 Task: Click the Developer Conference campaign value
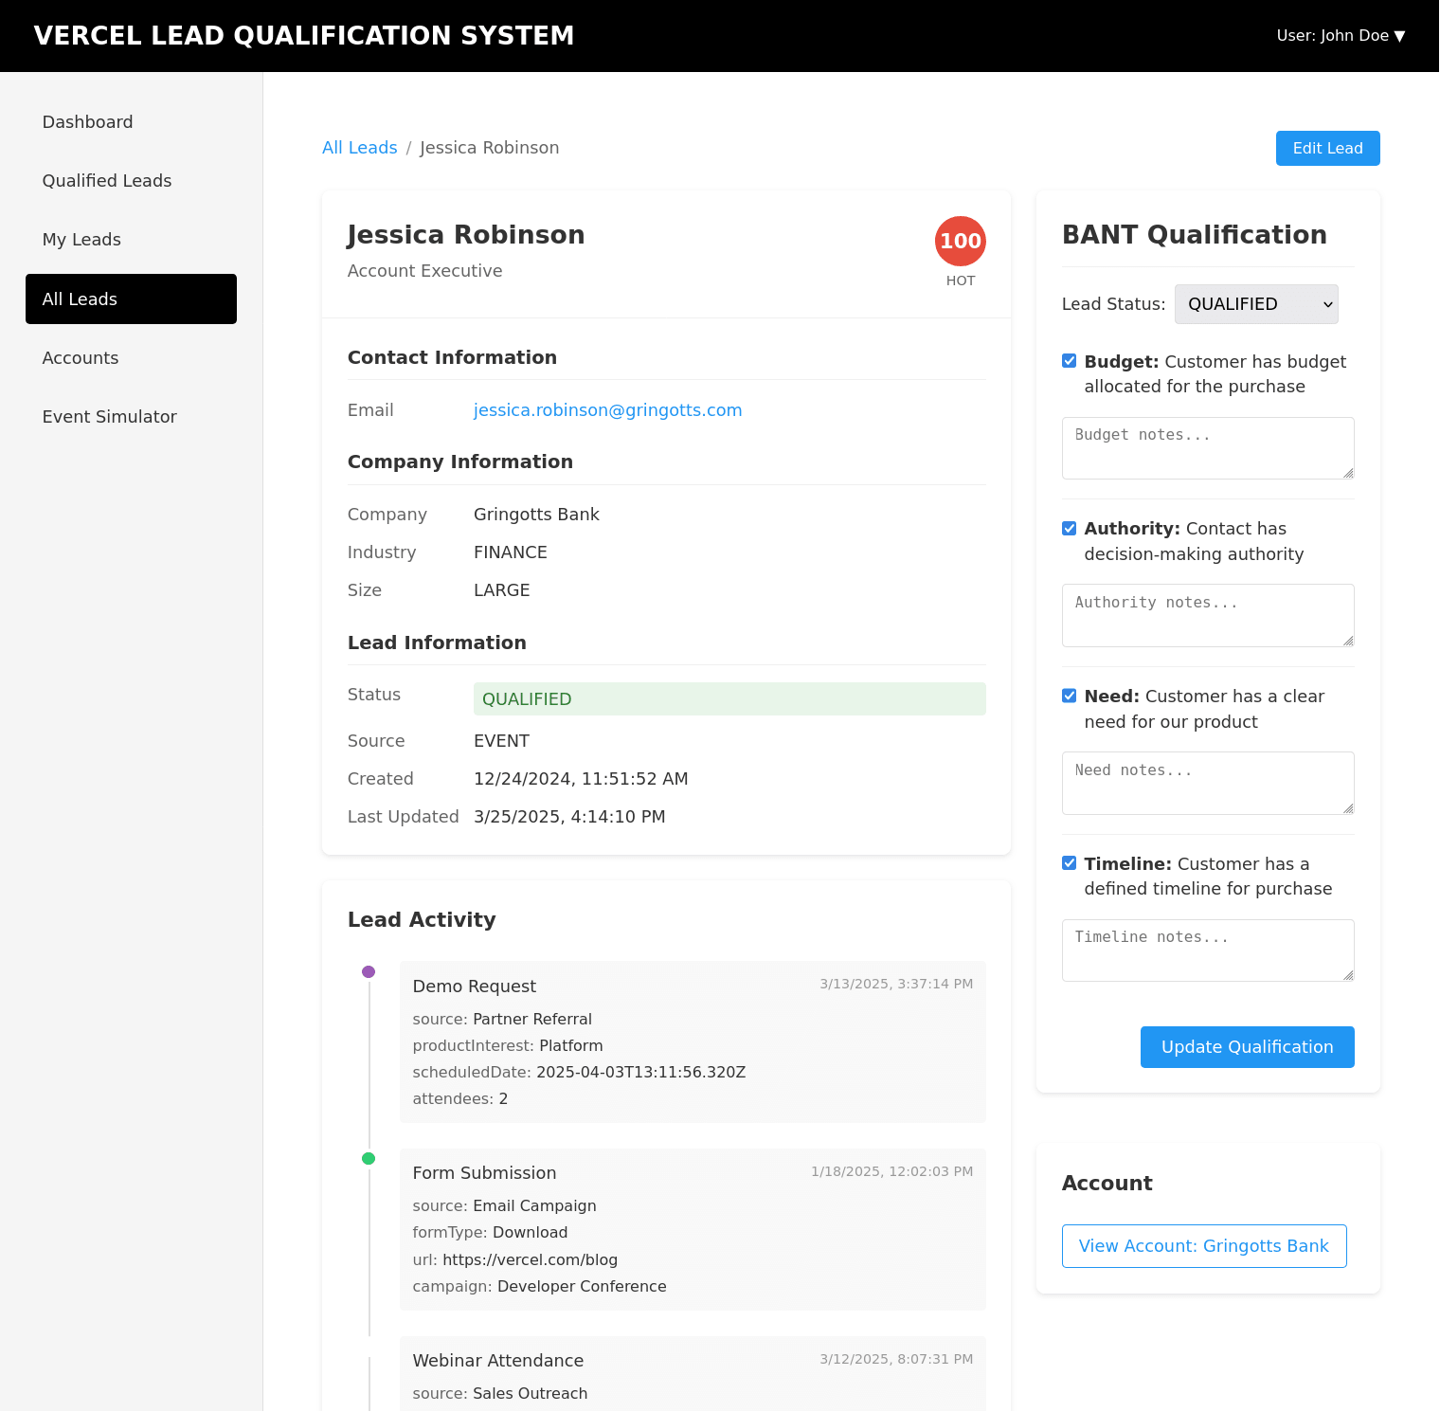[x=582, y=1287]
